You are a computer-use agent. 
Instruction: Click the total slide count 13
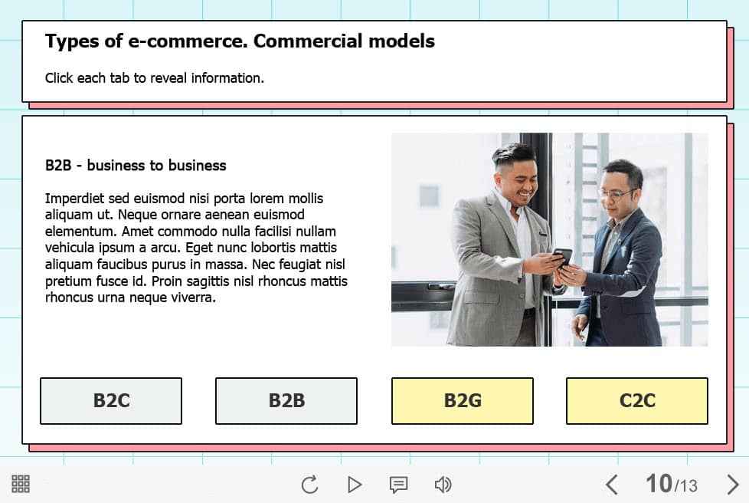tap(688, 486)
